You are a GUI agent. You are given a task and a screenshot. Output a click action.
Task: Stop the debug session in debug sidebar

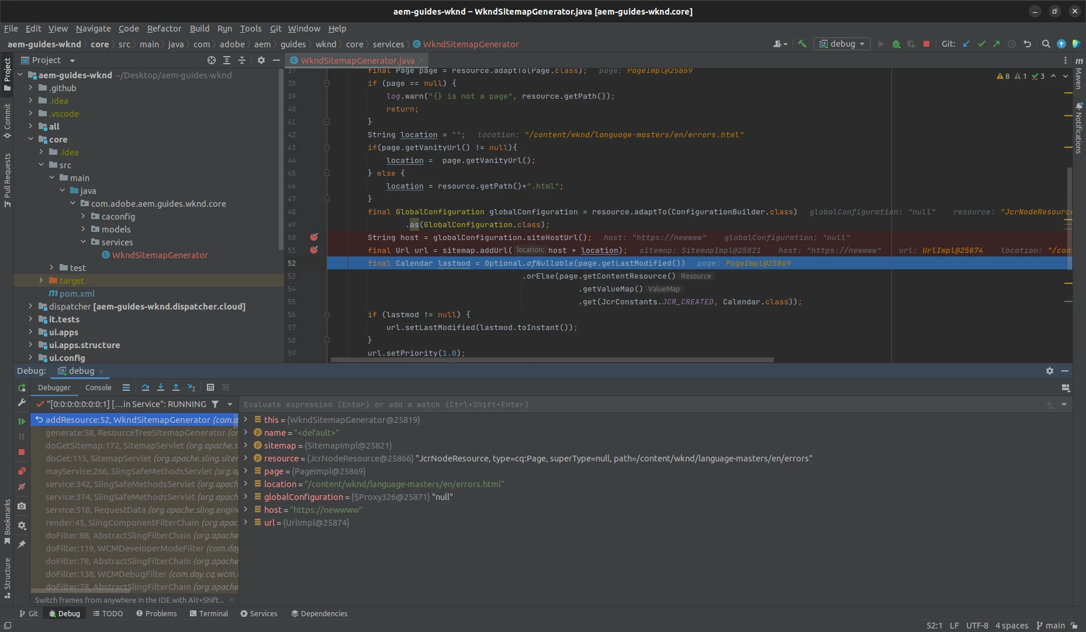coord(22,452)
